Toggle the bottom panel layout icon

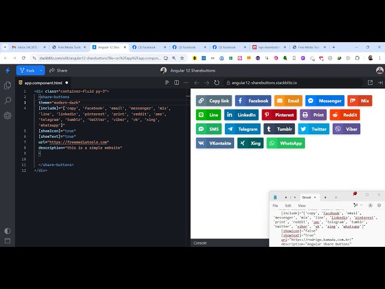(x=7, y=242)
